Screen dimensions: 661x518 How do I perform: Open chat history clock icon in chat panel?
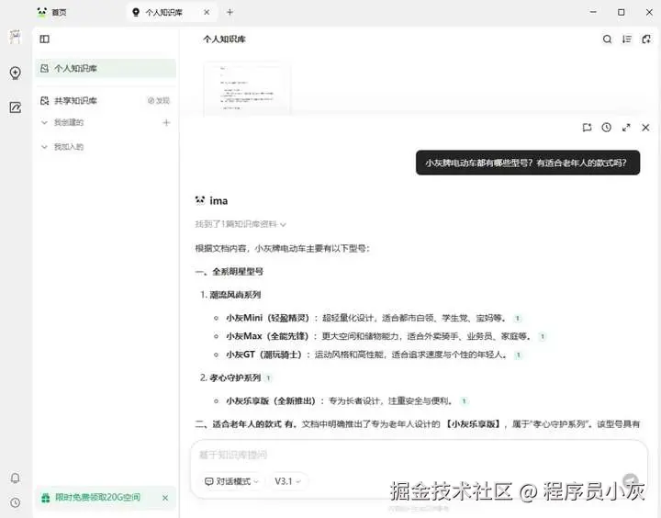pyautogui.click(x=606, y=128)
